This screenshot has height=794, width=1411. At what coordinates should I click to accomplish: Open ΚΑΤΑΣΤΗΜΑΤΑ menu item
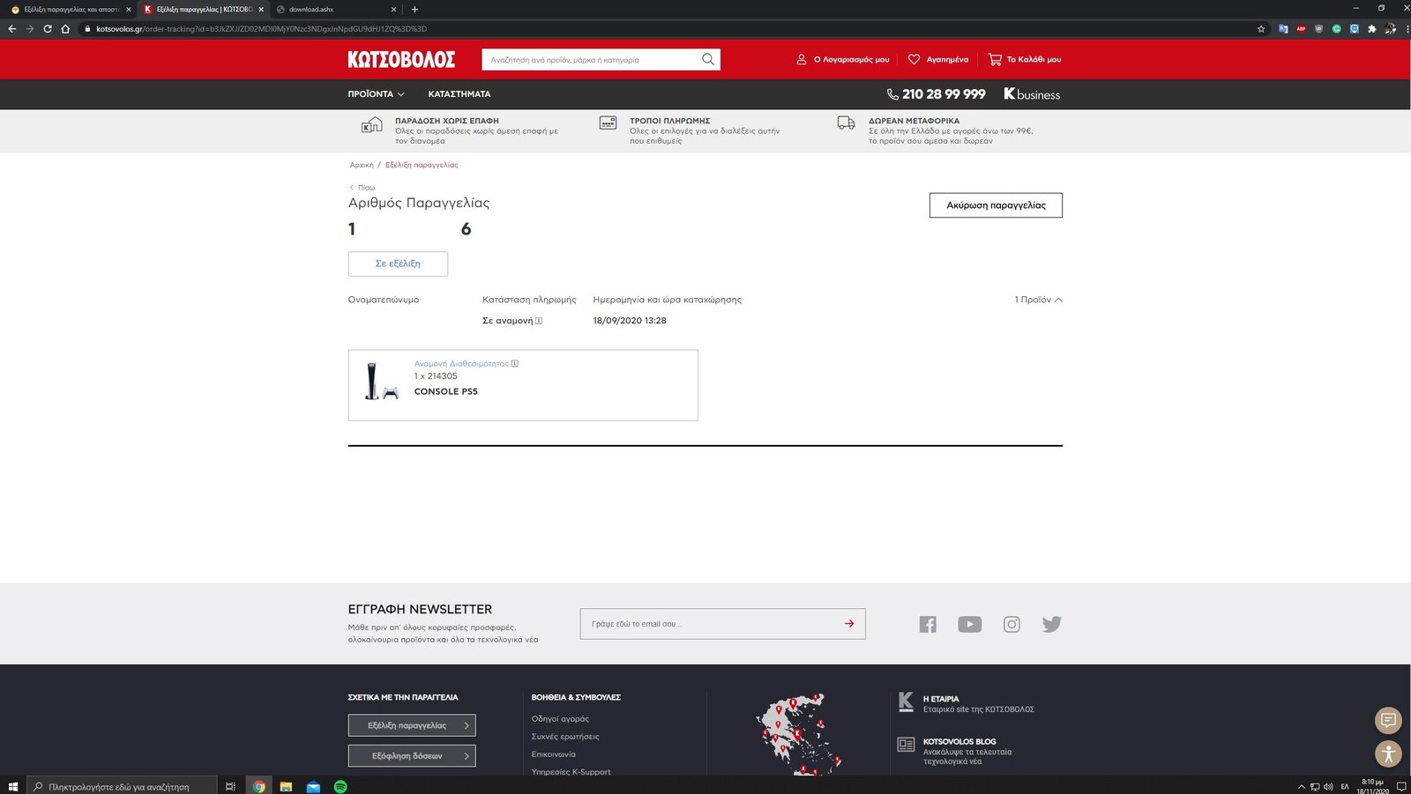coord(459,93)
